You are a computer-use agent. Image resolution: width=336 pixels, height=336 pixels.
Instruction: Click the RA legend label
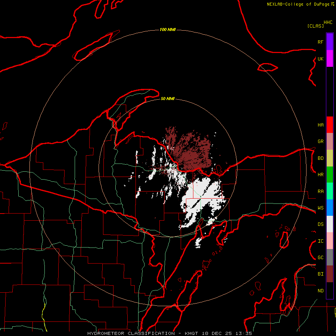pyautogui.click(x=320, y=192)
